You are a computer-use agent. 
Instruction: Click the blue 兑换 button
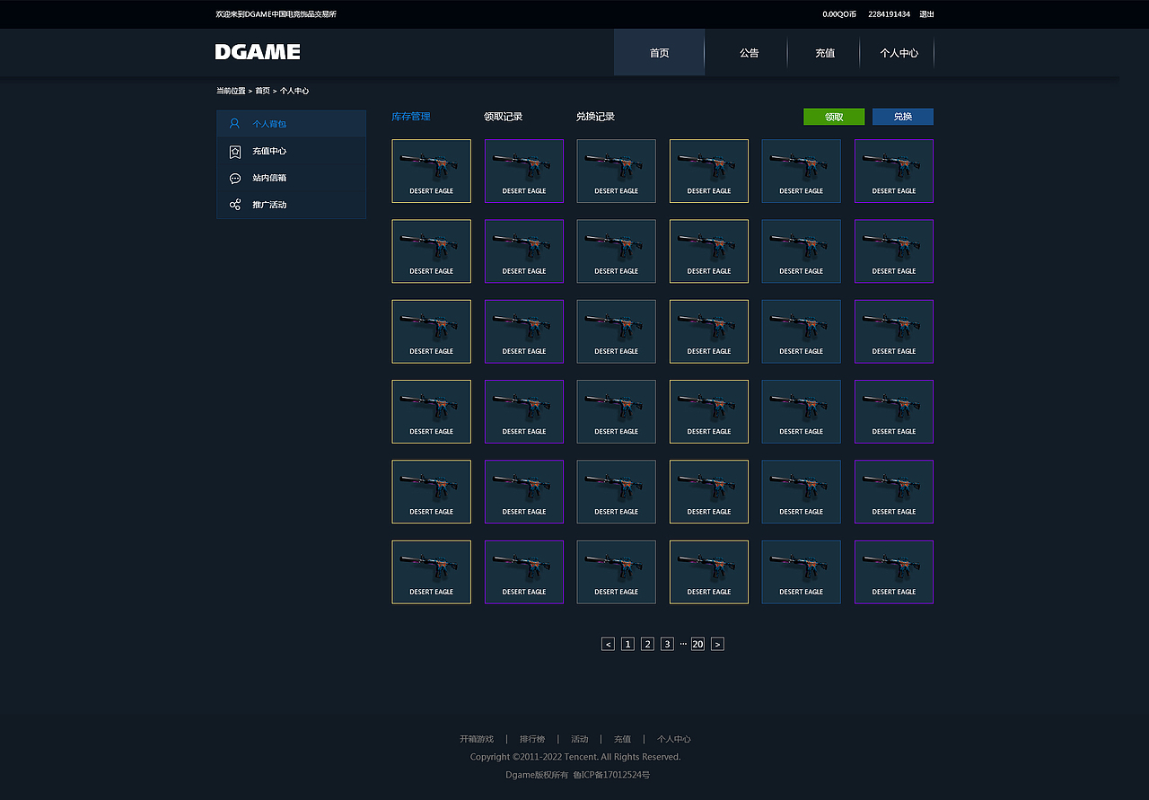click(x=903, y=117)
